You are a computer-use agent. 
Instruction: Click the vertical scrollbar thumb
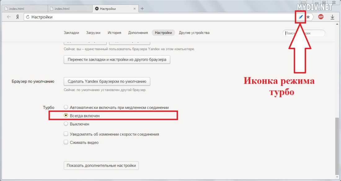click(337, 146)
